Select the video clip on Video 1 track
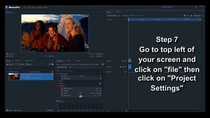 tap(130, 61)
